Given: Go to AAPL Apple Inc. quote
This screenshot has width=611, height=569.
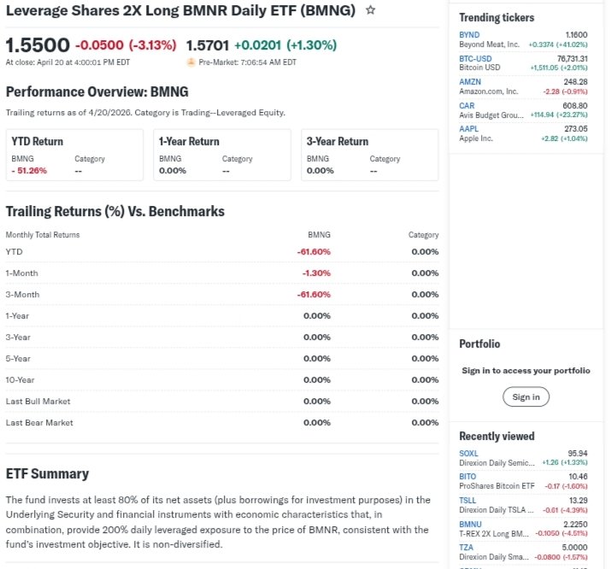Looking at the screenshot, I should 469,128.
